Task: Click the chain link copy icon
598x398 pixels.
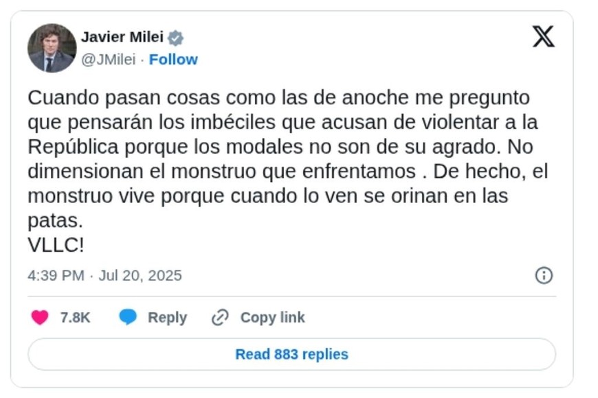Action: [220, 317]
